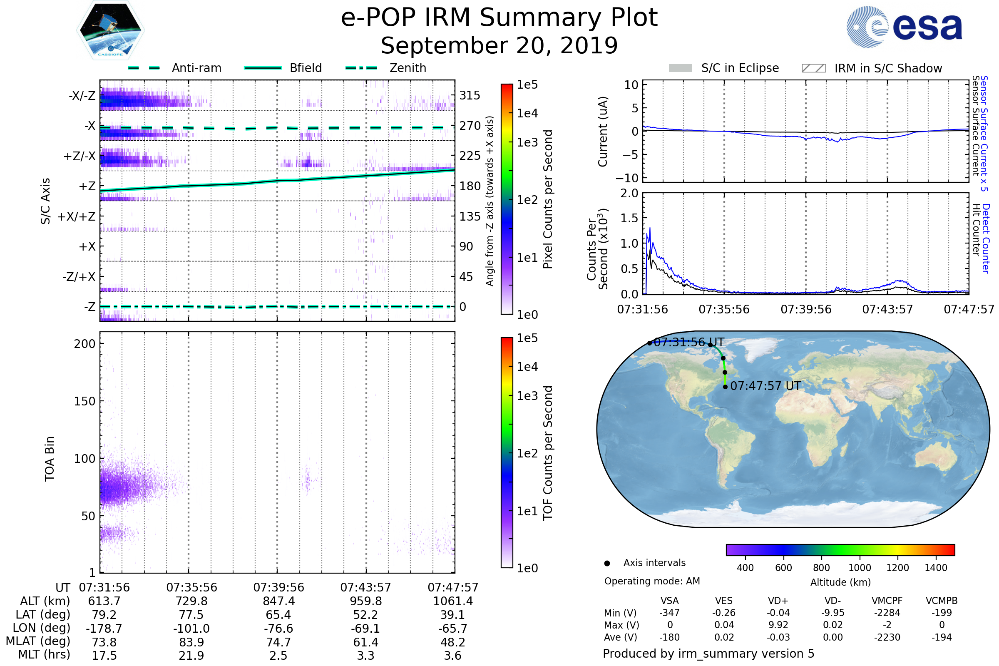This screenshot has height=666, width=999.
Task: Click the Operating mode: AM text
Action: coord(652,581)
